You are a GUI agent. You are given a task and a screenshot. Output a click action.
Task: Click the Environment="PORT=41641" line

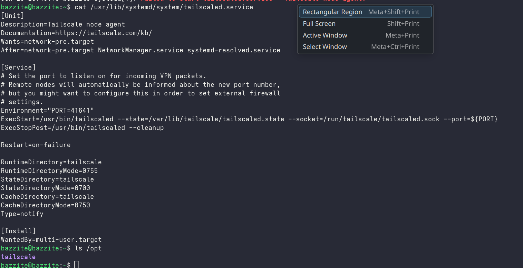(47, 111)
